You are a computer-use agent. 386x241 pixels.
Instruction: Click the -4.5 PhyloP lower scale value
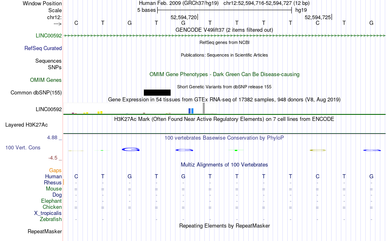click(x=53, y=158)
